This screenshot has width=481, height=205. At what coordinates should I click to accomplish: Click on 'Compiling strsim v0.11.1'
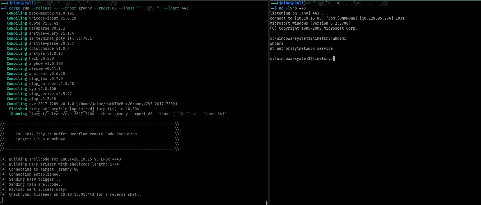click(x=34, y=69)
